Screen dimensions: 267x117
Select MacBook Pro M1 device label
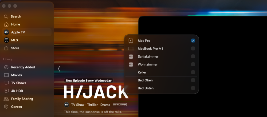pos(150,49)
